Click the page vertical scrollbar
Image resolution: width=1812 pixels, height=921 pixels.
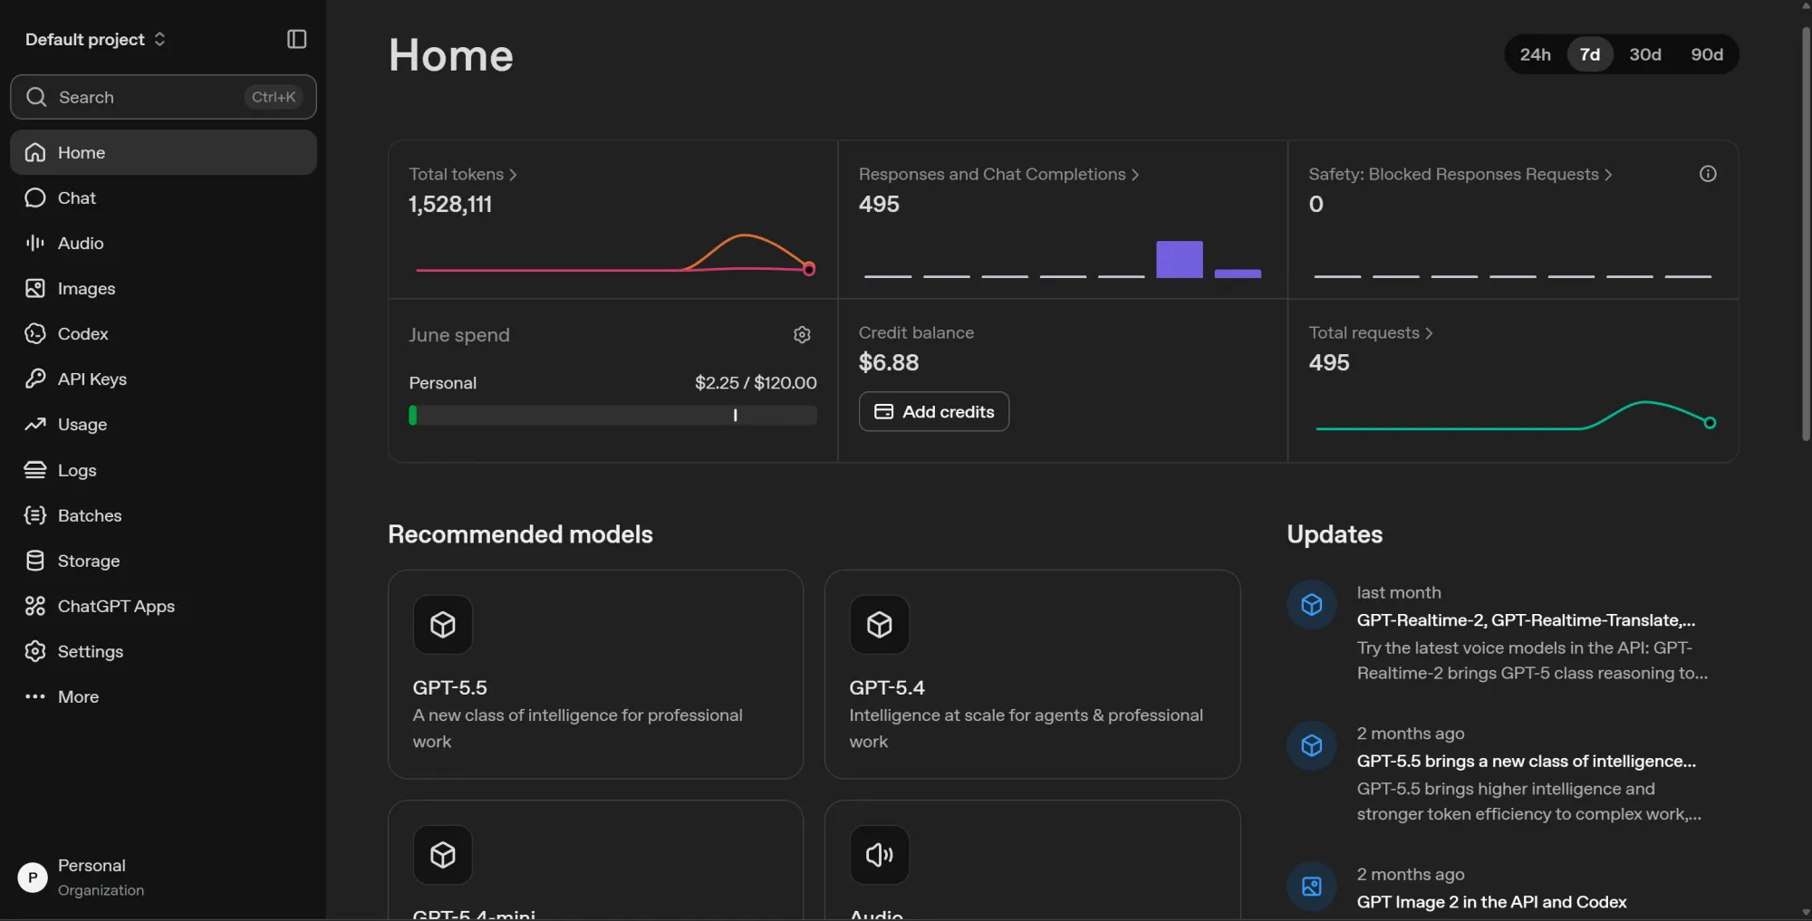click(1806, 234)
